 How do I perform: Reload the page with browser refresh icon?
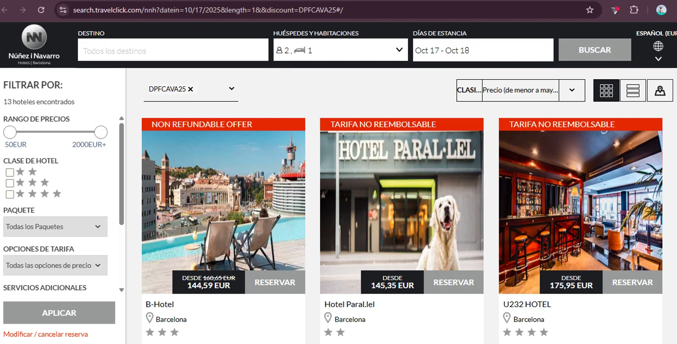tap(41, 10)
